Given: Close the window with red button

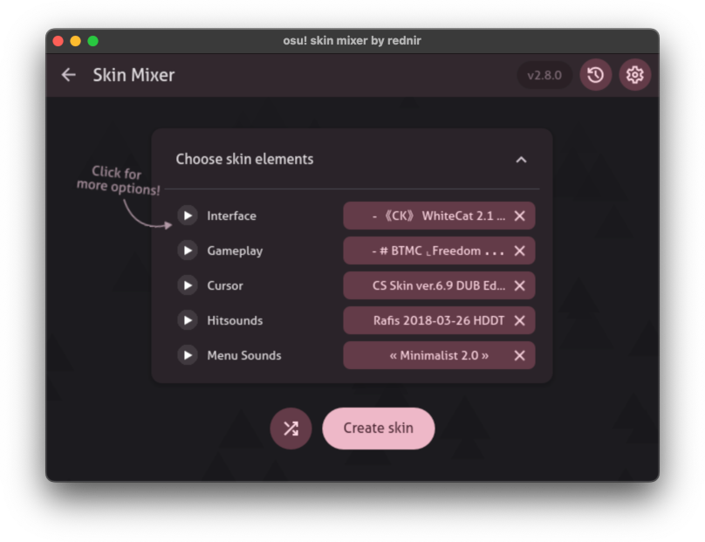Looking at the screenshot, I should pos(58,41).
